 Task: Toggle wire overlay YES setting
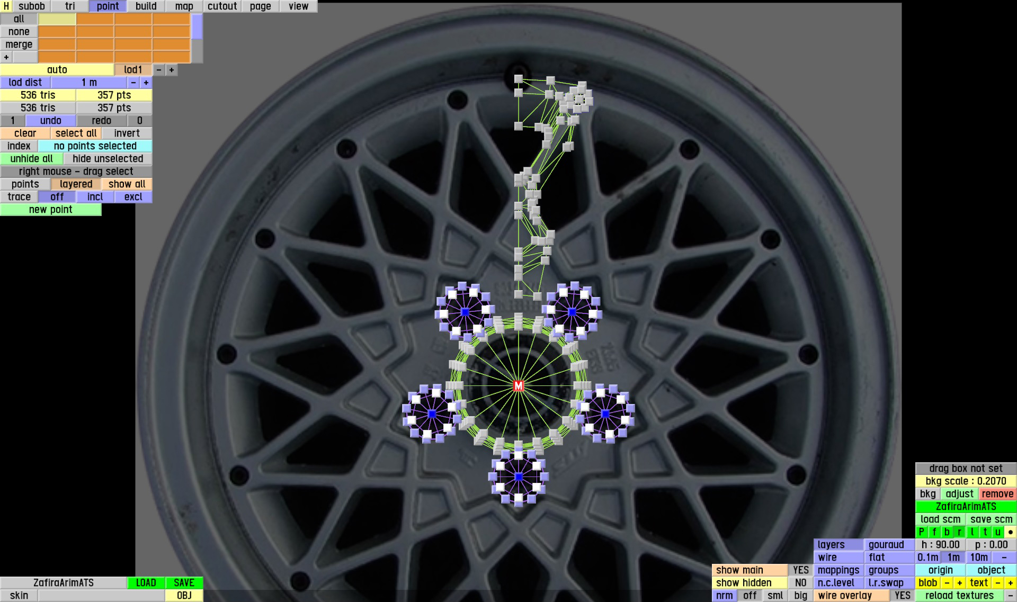(x=902, y=596)
